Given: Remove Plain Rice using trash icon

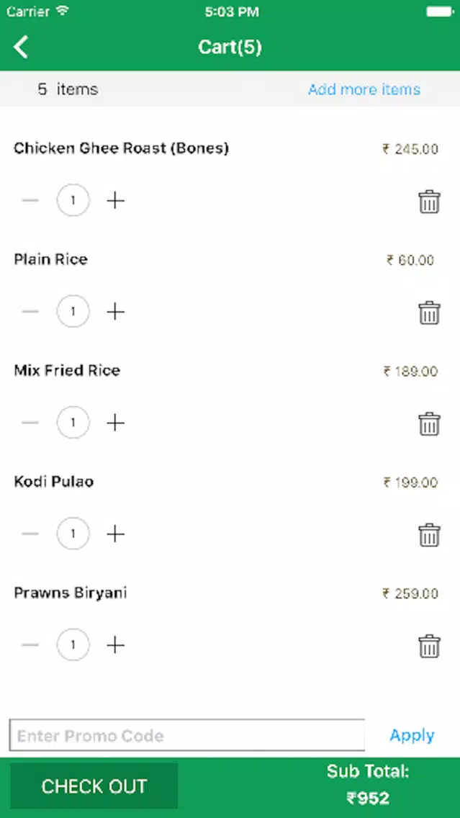Looking at the screenshot, I should click(x=429, y=313).
